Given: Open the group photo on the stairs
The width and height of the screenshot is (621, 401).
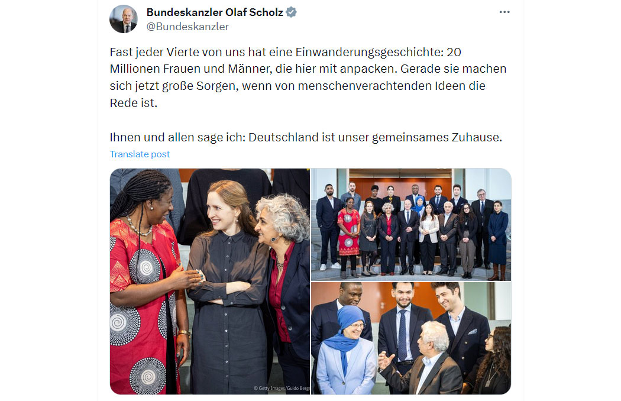Looking at the screenshot, I should coord(411,224).
